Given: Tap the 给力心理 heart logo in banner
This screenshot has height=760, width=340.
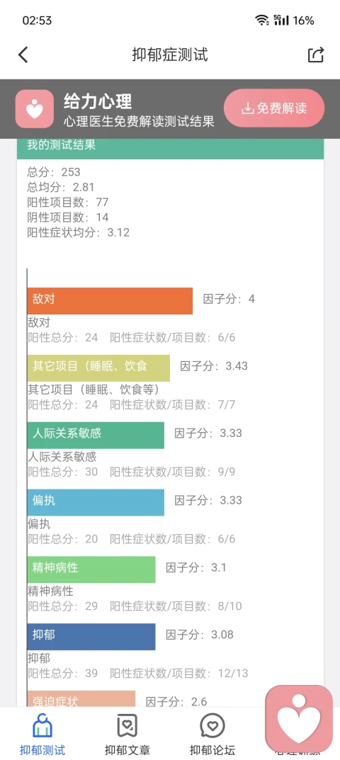Looking at the screenshot, I should (34, 108).
